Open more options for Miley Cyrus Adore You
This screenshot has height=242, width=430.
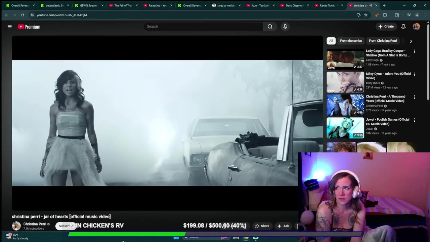(415, 74)
